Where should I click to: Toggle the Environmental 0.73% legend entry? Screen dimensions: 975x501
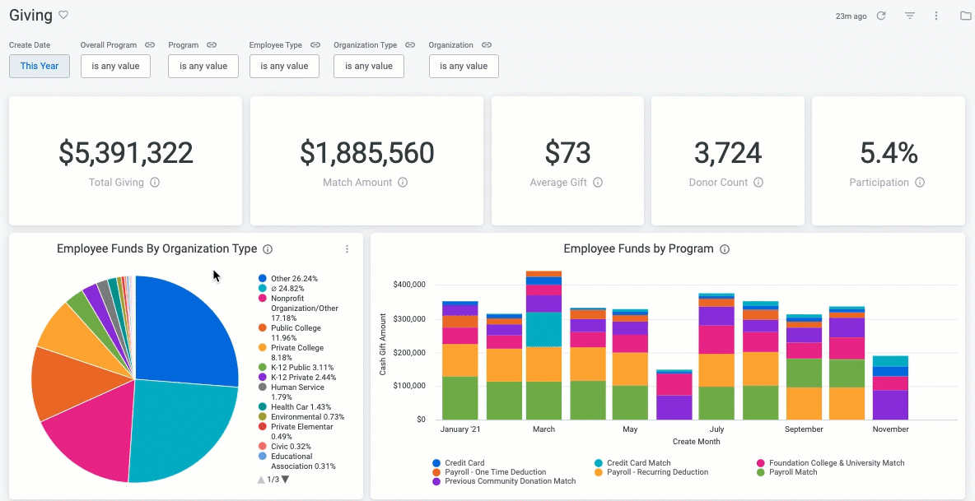[x=301, y=416]
